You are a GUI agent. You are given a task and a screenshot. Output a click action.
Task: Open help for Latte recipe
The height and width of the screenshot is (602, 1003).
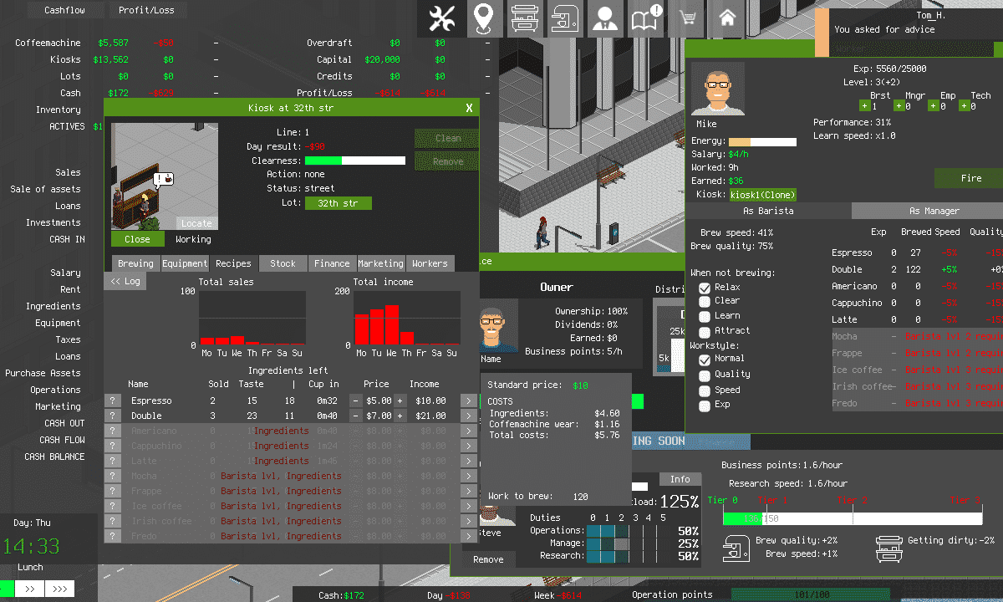112,462
